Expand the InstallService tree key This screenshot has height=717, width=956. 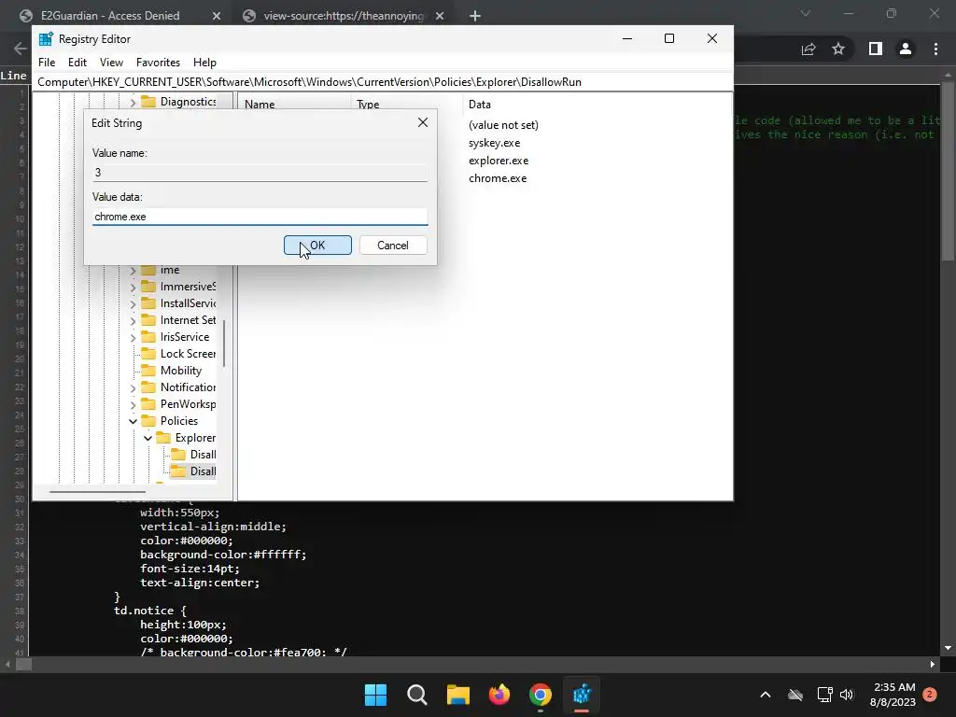pos(133,303)
